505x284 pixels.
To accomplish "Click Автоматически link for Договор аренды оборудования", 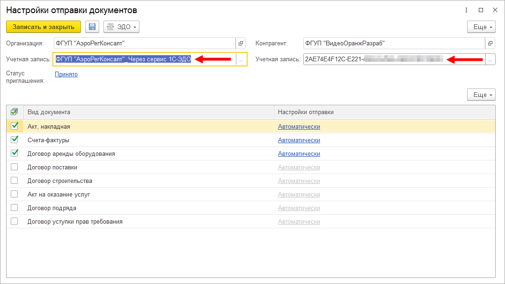I will tap(299, 153).
